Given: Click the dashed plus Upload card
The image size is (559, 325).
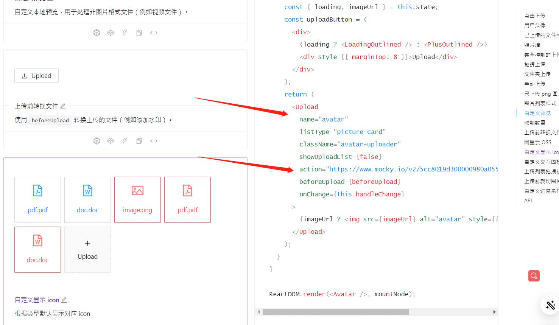Looking at the screenshot, I should (x=87, y=250).
